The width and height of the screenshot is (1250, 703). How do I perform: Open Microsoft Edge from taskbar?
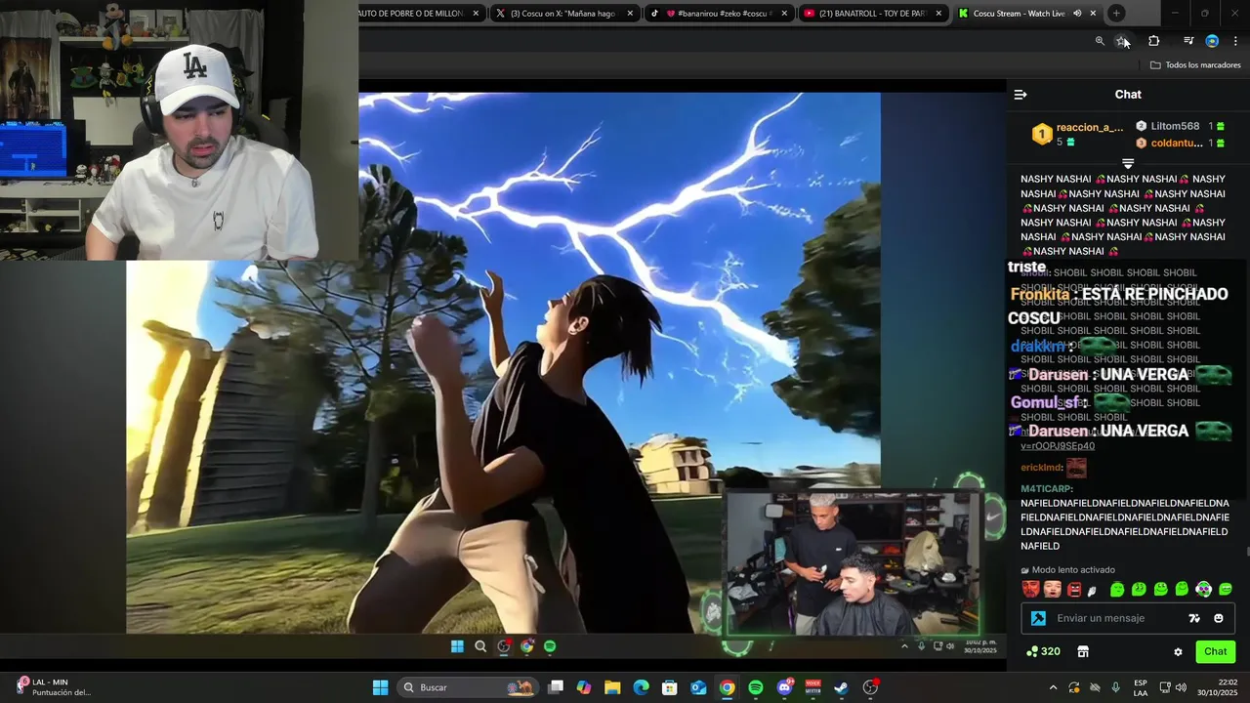pos(641,687)
